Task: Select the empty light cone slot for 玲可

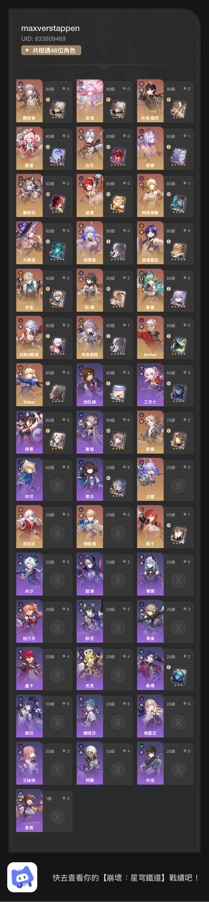Action: click(x=58, y=486)
